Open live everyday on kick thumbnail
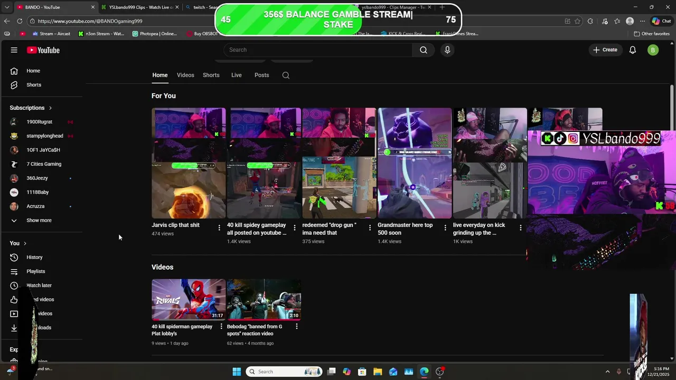 pos(490,163)
